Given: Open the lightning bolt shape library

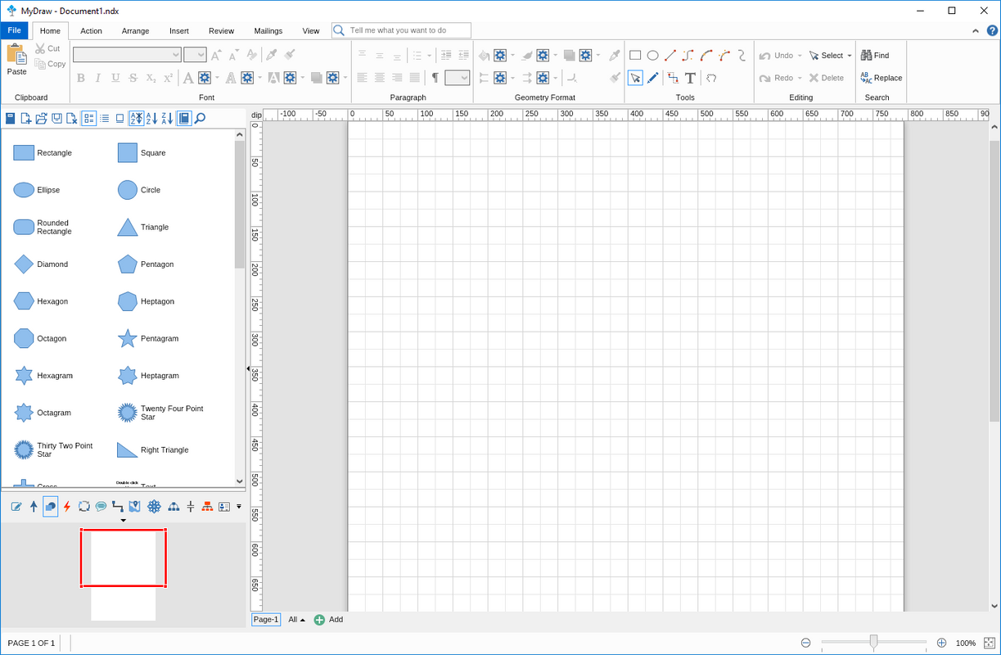Looking at the screenshot, I should pyautogui.click(x=67, y=507).
